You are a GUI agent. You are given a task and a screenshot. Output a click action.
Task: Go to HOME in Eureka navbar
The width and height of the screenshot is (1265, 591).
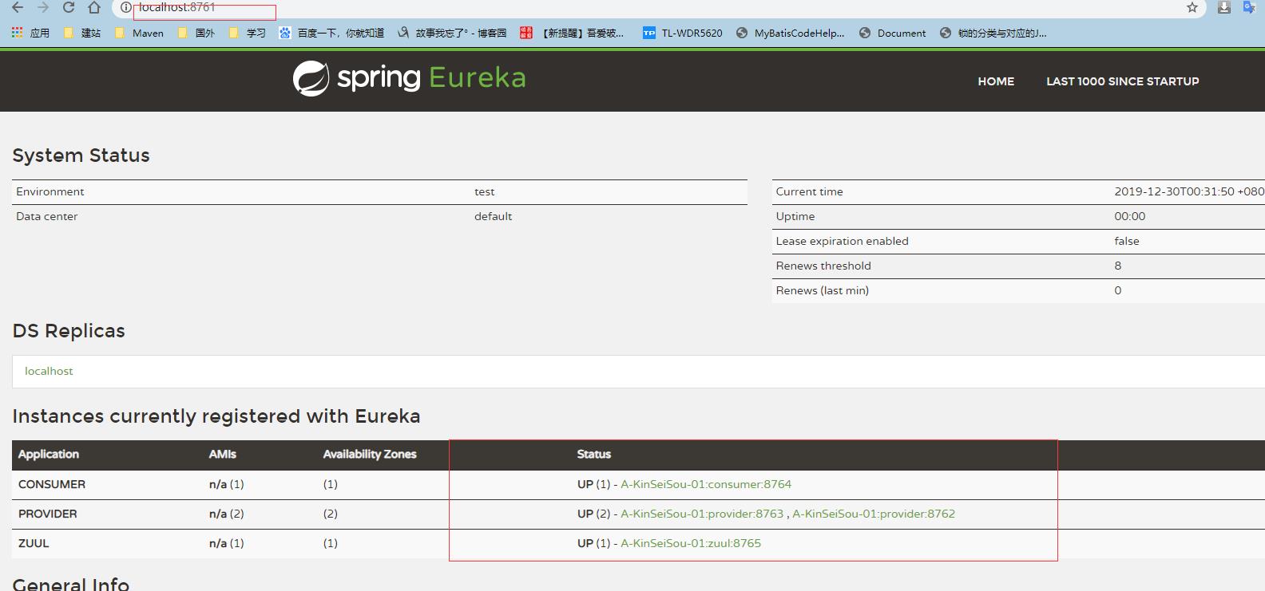point(996,81)
